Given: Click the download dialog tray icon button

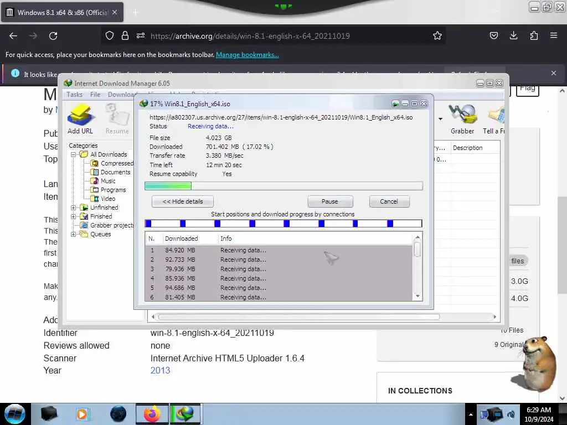Looking at the screenshot, I should [395, 104].
